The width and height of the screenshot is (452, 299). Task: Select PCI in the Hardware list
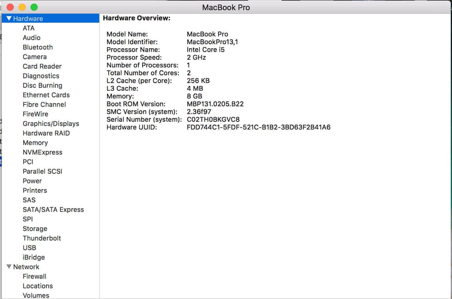(x=28, y=162)
